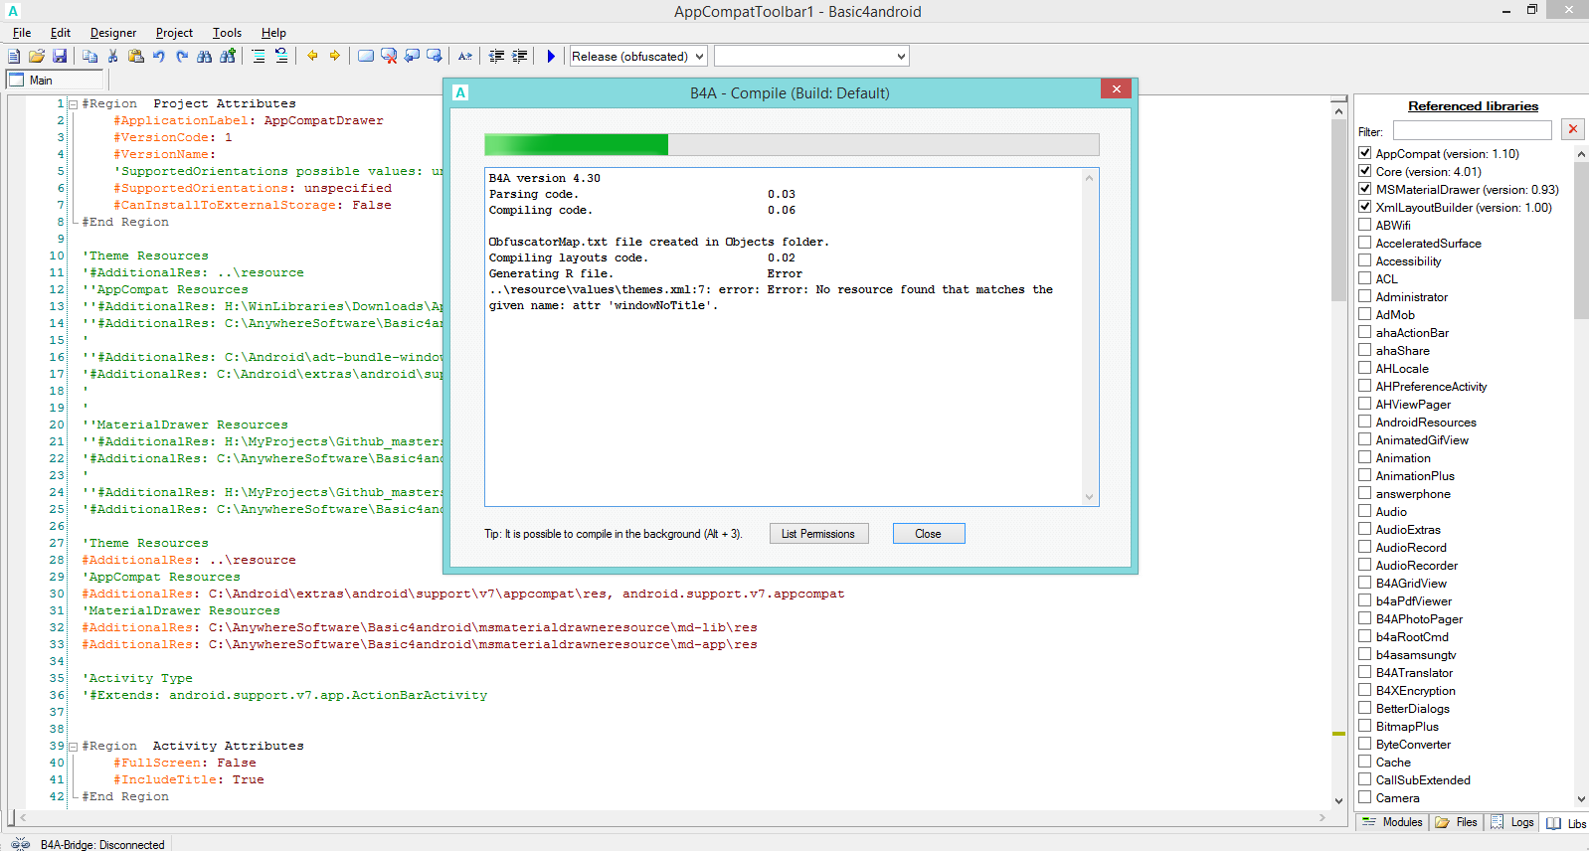The width and height of the screenshot is (1589, 851).
Task: Select the Main module tab
Action: pyautogui.click(x=55, y=81)
